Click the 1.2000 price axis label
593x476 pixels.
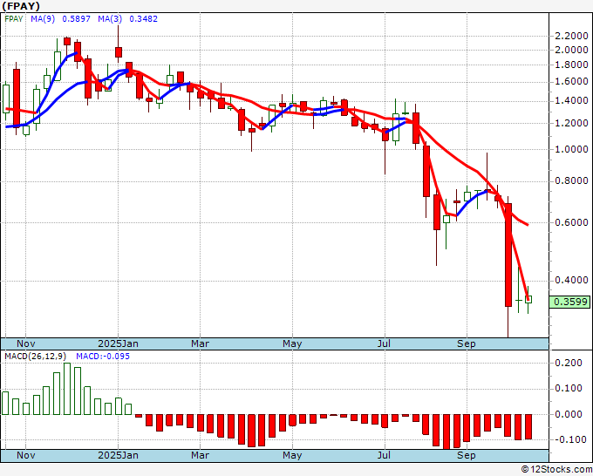coord(571,123)
